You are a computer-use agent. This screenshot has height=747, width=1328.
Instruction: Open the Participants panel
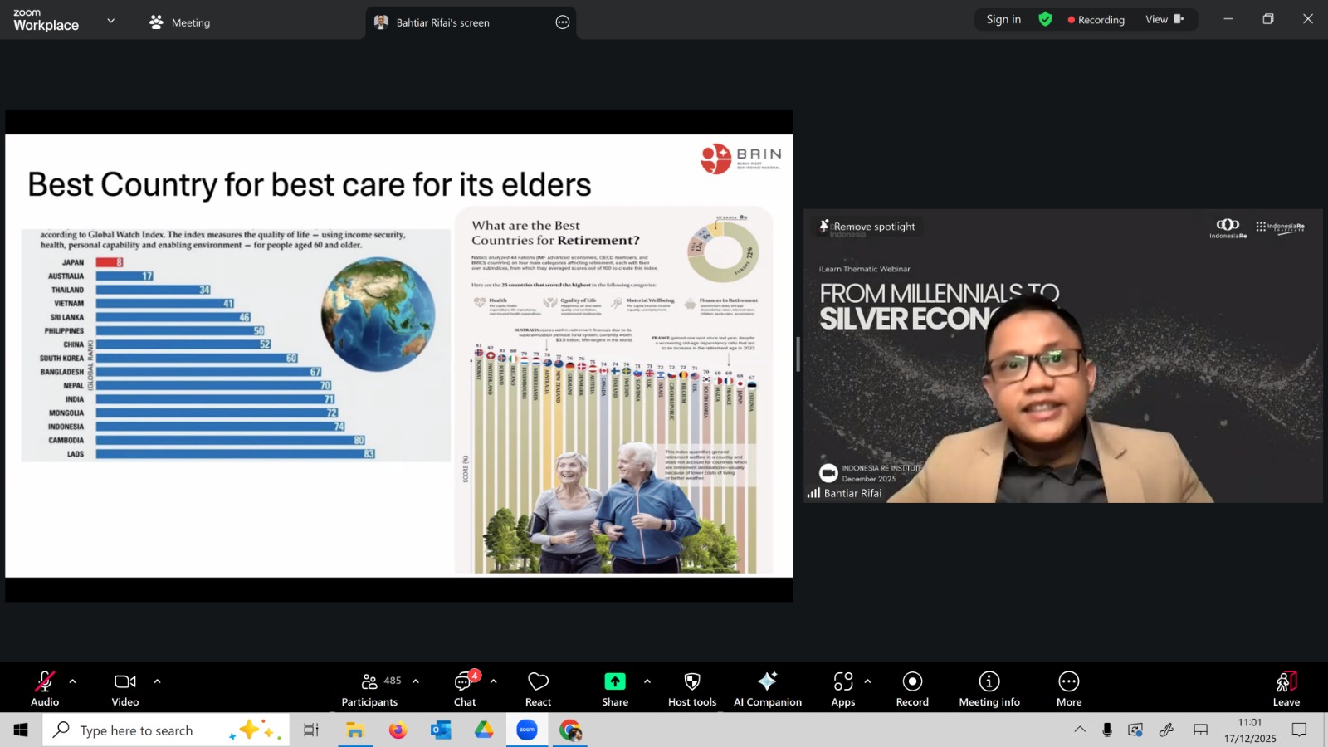tap(370, 689)
